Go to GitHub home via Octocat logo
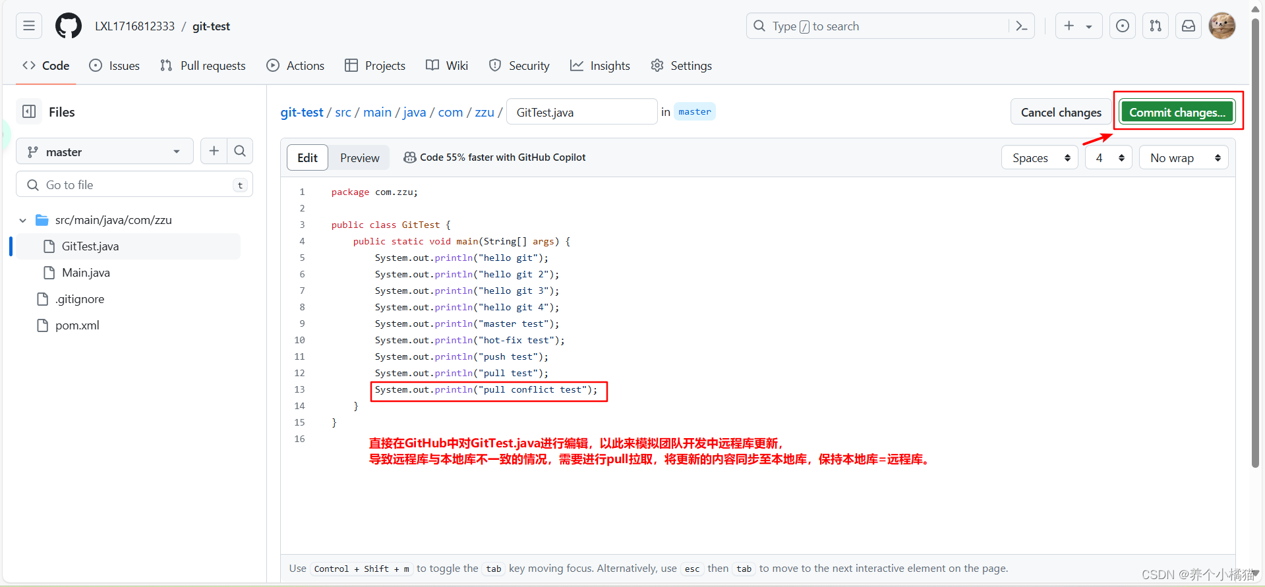Viewport: 1265px width, 587px height. (69, 26)
